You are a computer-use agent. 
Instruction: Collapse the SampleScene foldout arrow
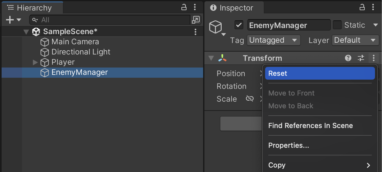(x=26, y=32)
